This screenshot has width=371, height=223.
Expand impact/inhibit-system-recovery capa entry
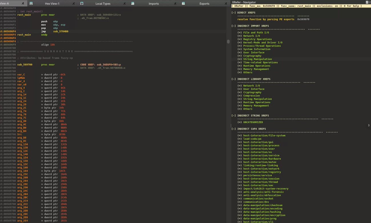tap(240, 189)
